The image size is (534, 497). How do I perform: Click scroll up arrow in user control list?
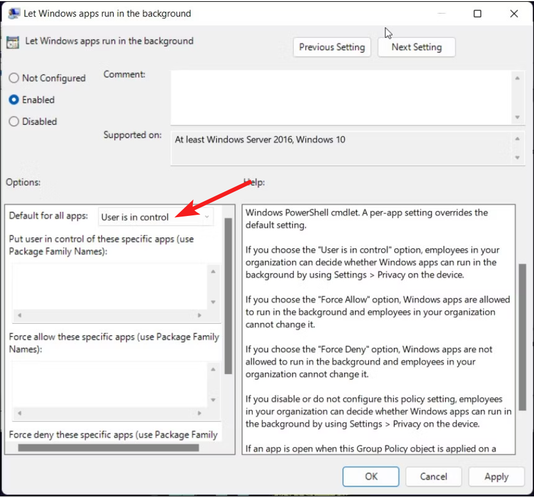213,272
